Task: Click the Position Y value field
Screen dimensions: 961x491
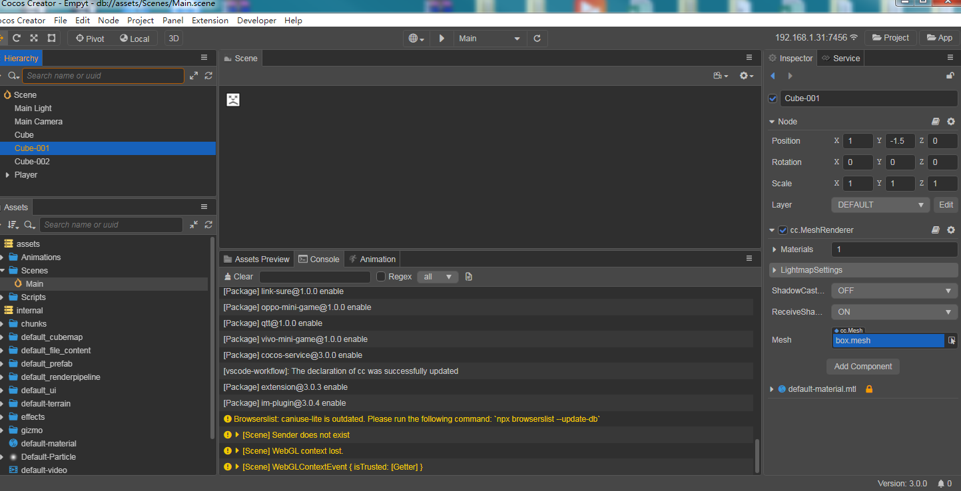Action: point(900,141)
